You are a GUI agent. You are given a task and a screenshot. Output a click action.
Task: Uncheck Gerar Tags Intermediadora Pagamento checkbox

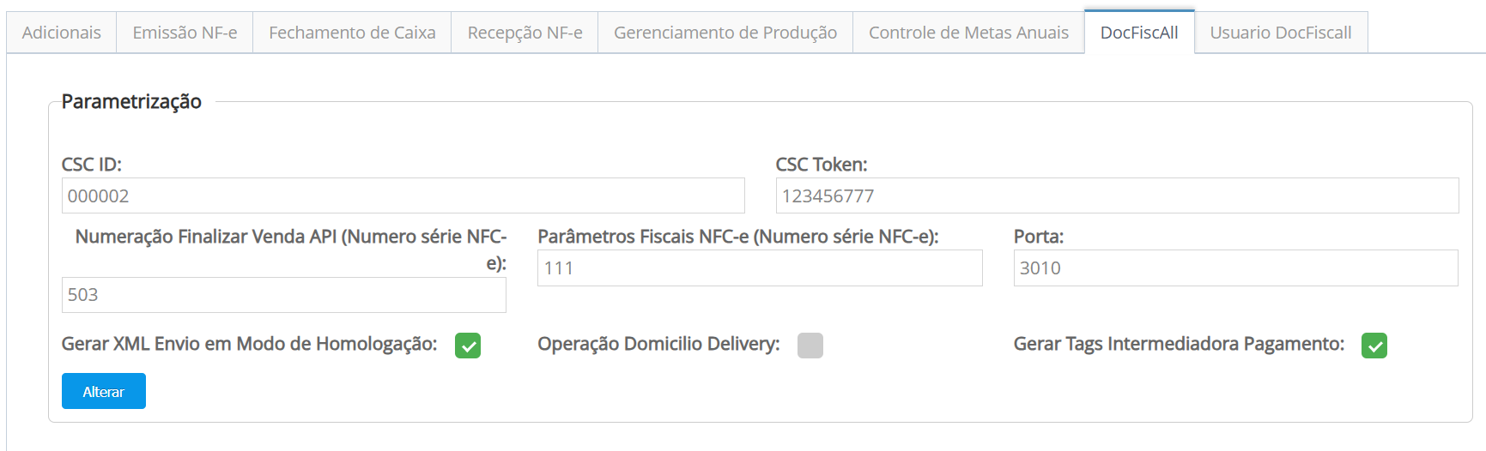click(x=1374, y=346)
